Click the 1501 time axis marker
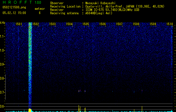This screenshot has width=176, height=112. 19,24
